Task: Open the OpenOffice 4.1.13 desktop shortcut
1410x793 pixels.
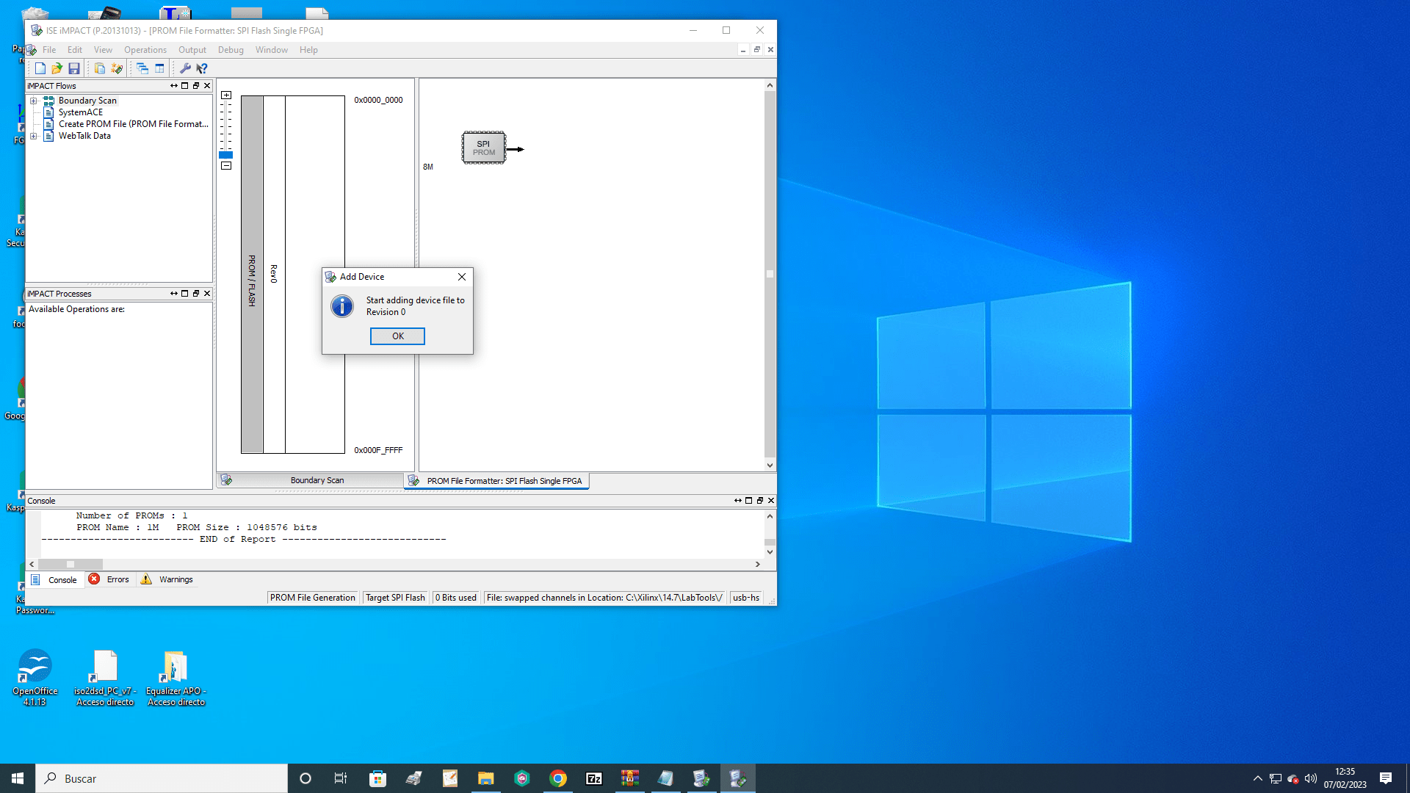Action: (35, 677)
